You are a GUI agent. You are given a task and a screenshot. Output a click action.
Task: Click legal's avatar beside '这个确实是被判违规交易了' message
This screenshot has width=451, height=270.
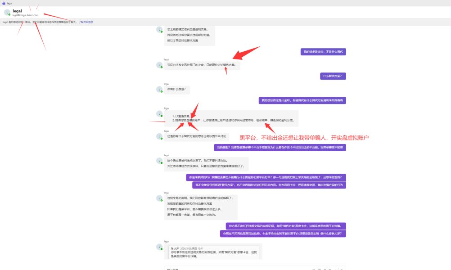[x=159, y=161]
